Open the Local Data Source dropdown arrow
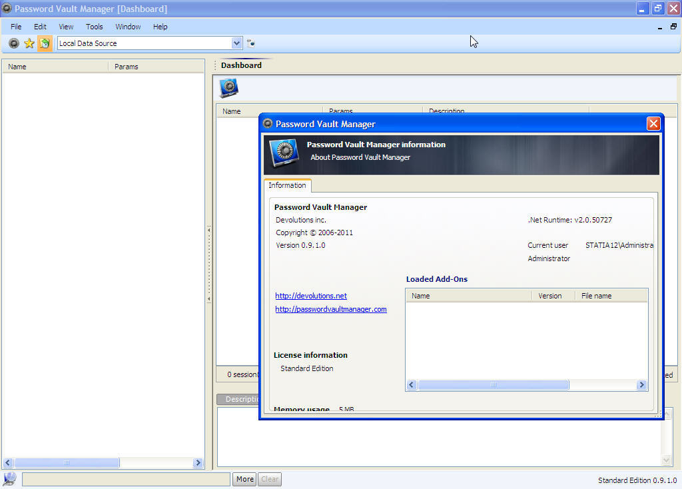This screenshot has width=682, height=489. [x=236, y=43]
